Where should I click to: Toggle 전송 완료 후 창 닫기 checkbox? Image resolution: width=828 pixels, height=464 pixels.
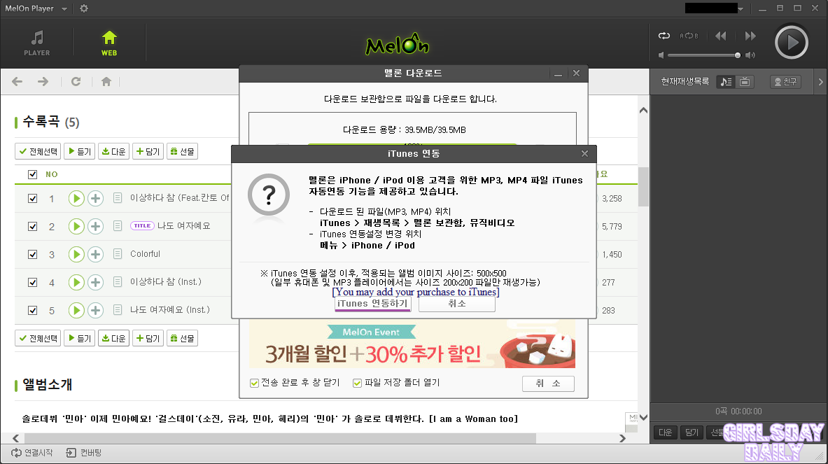click(x=255, y=383)
